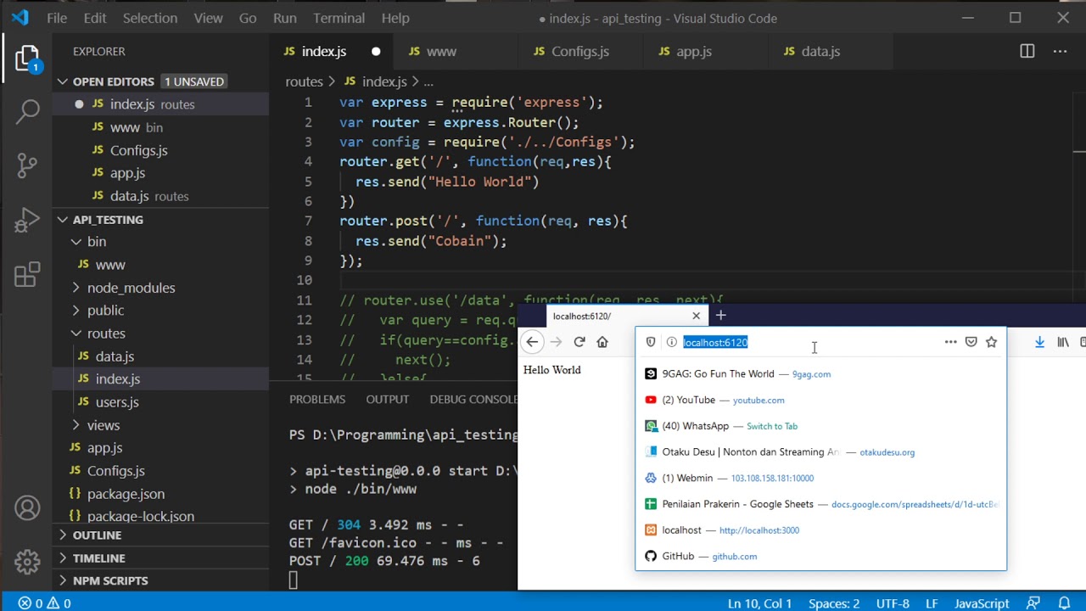The height and width of the screenshot is (611, 1086).
Task: Click the forward arrow in Firefox
Action: click(x=556, y=342)
